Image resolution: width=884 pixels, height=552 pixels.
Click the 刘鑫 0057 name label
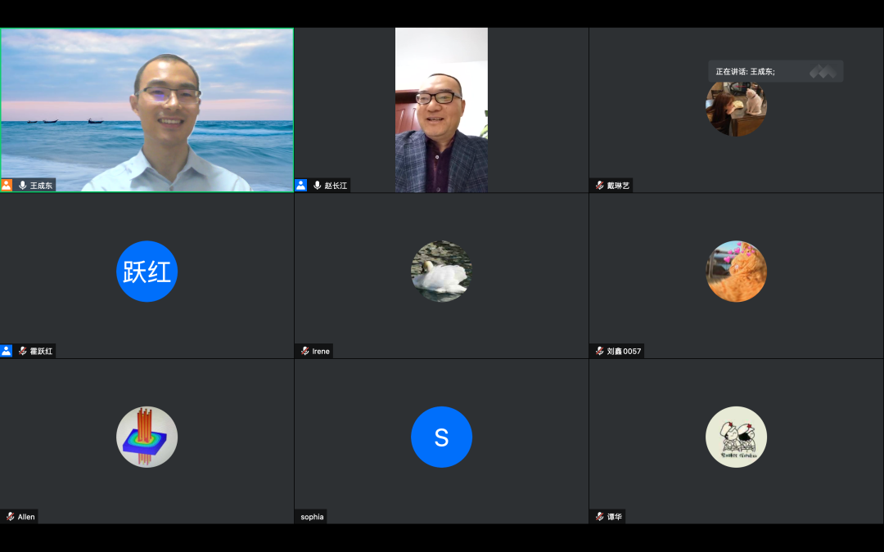625,351
